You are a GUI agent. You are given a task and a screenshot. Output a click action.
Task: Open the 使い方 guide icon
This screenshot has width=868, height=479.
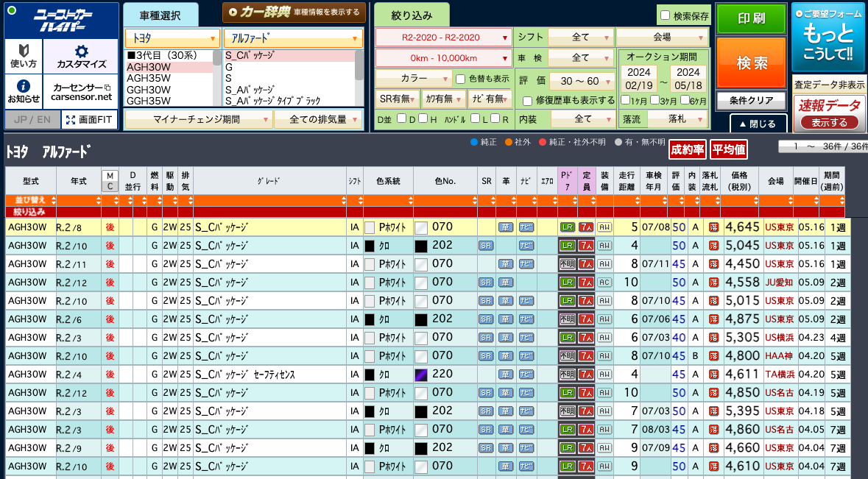[x=24, y=56]
